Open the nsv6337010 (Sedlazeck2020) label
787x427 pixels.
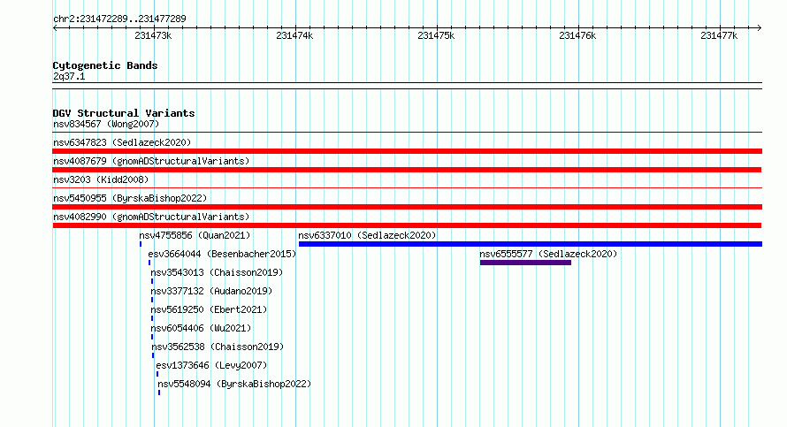367,235
